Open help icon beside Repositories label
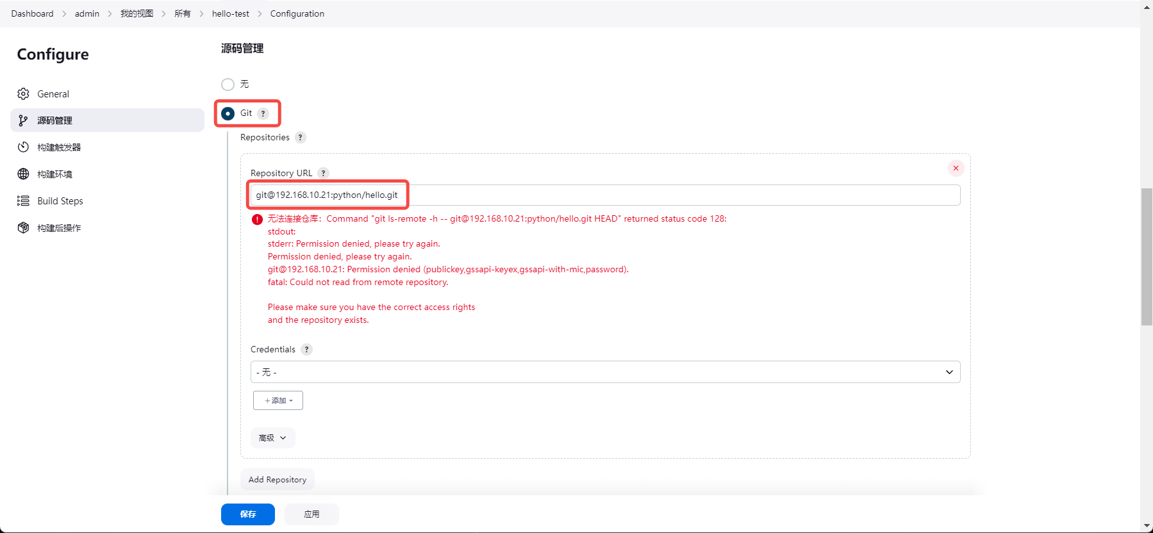The width and height of the screenshot is (1153, 533). point(300,138)
